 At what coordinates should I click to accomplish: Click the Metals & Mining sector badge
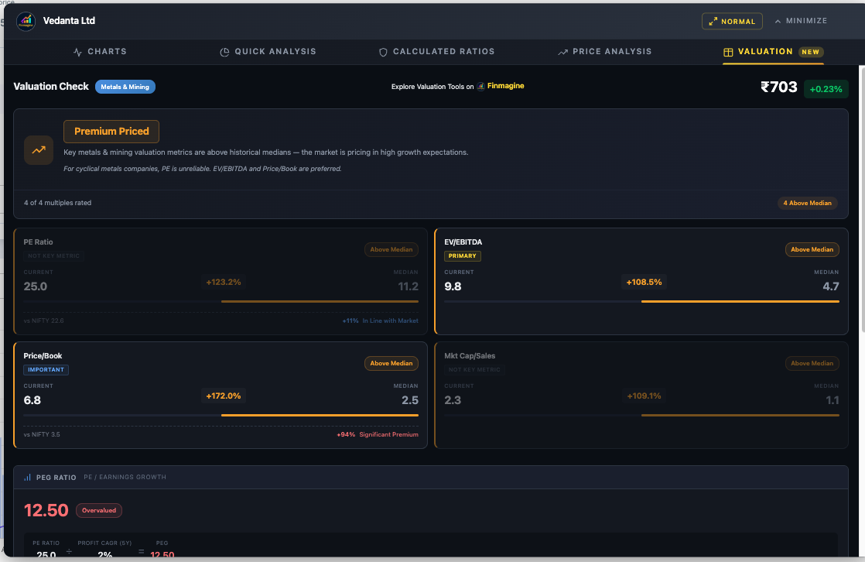pyautogui.click(x=125, y=87)
